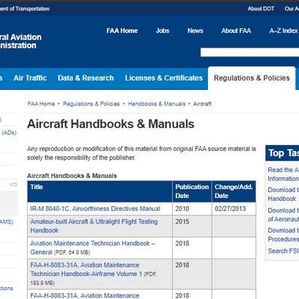This screenshot has height=299, width=299.
Task: Open Aviation Maintenance Technician Handbook – General link
Action: (x=93, y=247)
